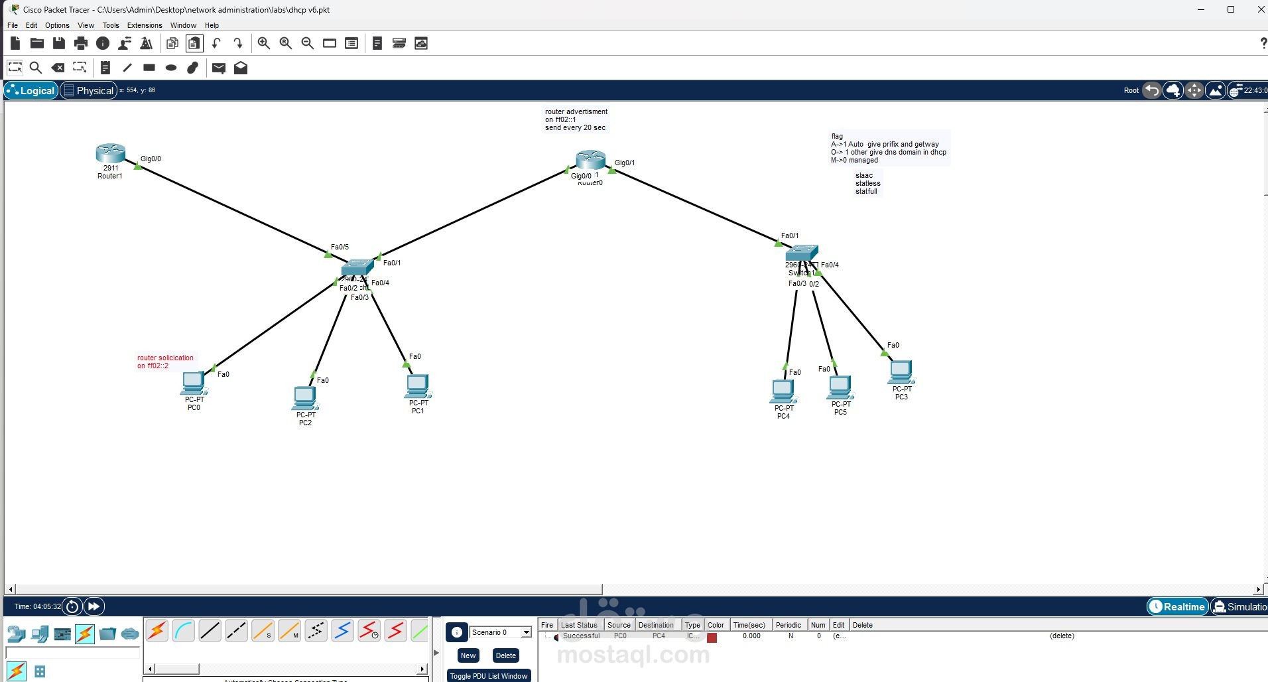Select the Add Complex PDU open-envelope tool
Screen dimensions: 1268x682
(x=241, y=67)
